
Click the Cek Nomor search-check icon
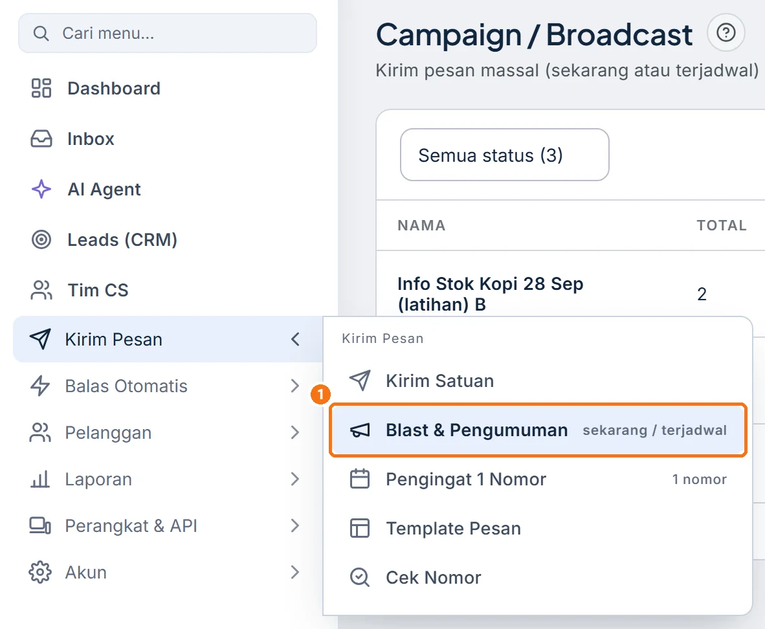click(360, 577)
